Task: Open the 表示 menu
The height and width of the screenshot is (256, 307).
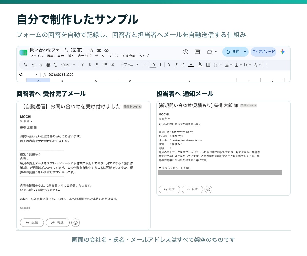Action: tap(61, 56)
